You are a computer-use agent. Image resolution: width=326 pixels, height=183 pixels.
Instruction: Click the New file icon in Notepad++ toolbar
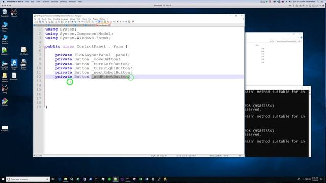(35, 21)
